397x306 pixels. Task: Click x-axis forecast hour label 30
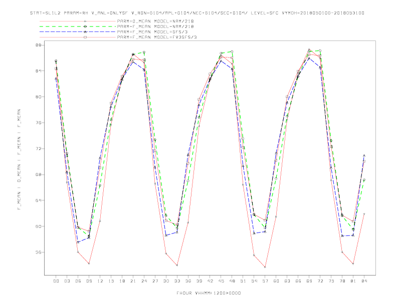tap(166, 281)
